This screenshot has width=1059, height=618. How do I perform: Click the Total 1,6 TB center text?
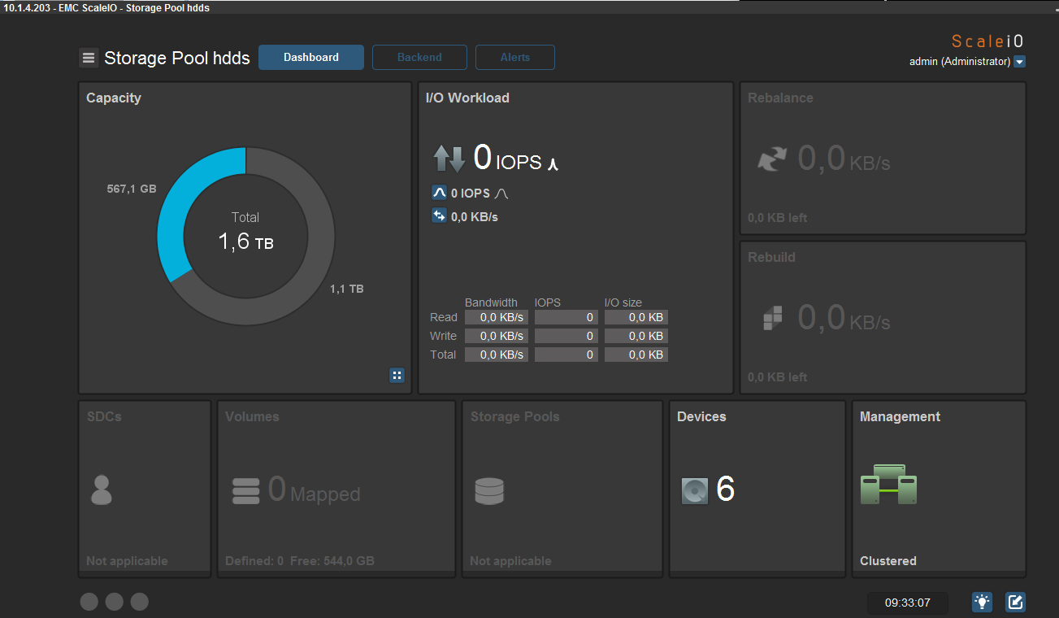coord(245,232)
